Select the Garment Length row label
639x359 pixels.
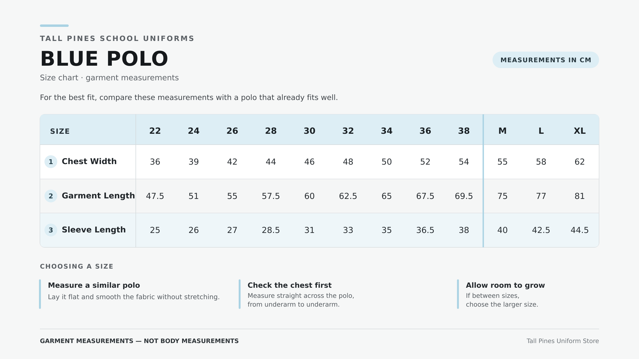(98, 196)
